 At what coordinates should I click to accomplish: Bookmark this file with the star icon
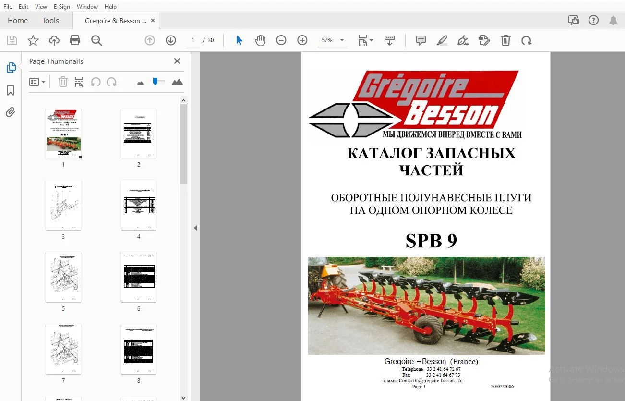tap(33, 40)
